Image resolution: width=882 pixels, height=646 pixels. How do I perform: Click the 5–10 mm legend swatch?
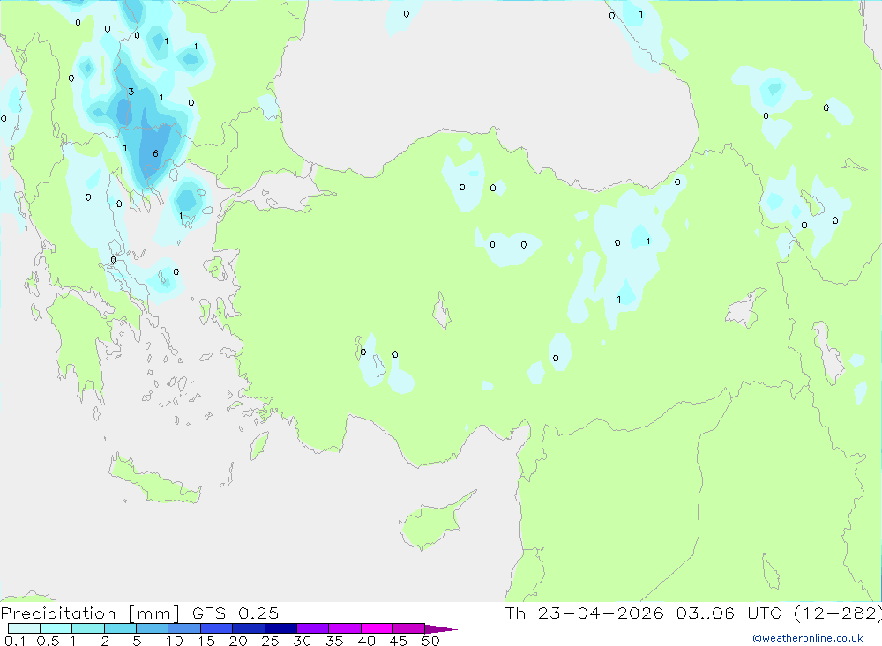(x=153, y=628)
